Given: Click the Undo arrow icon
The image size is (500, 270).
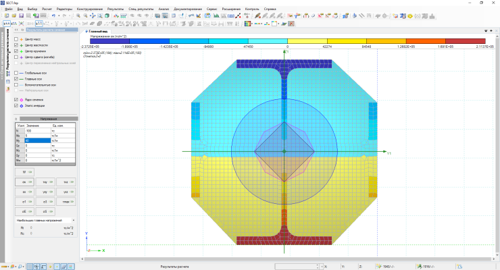Looking at the screenshot, I should (x=53, y=15).
